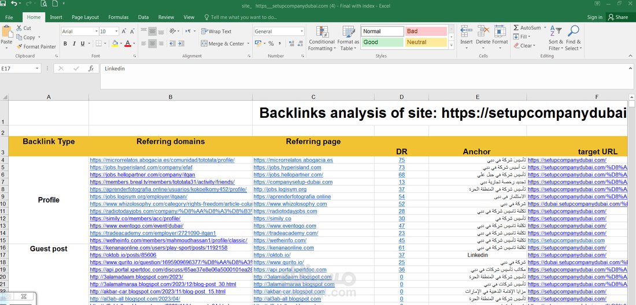
Task: Collapse the ribbon with the arrow
Action: pyautogui.click(x=631, y=56)
